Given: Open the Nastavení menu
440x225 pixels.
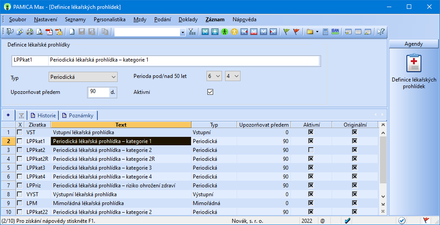Looking at the screenshot, I should tap(46, 19).
